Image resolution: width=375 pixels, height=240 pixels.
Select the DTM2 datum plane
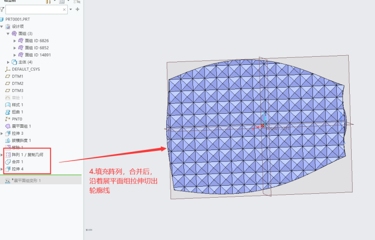pyautogui.click(x=17, y=83)
